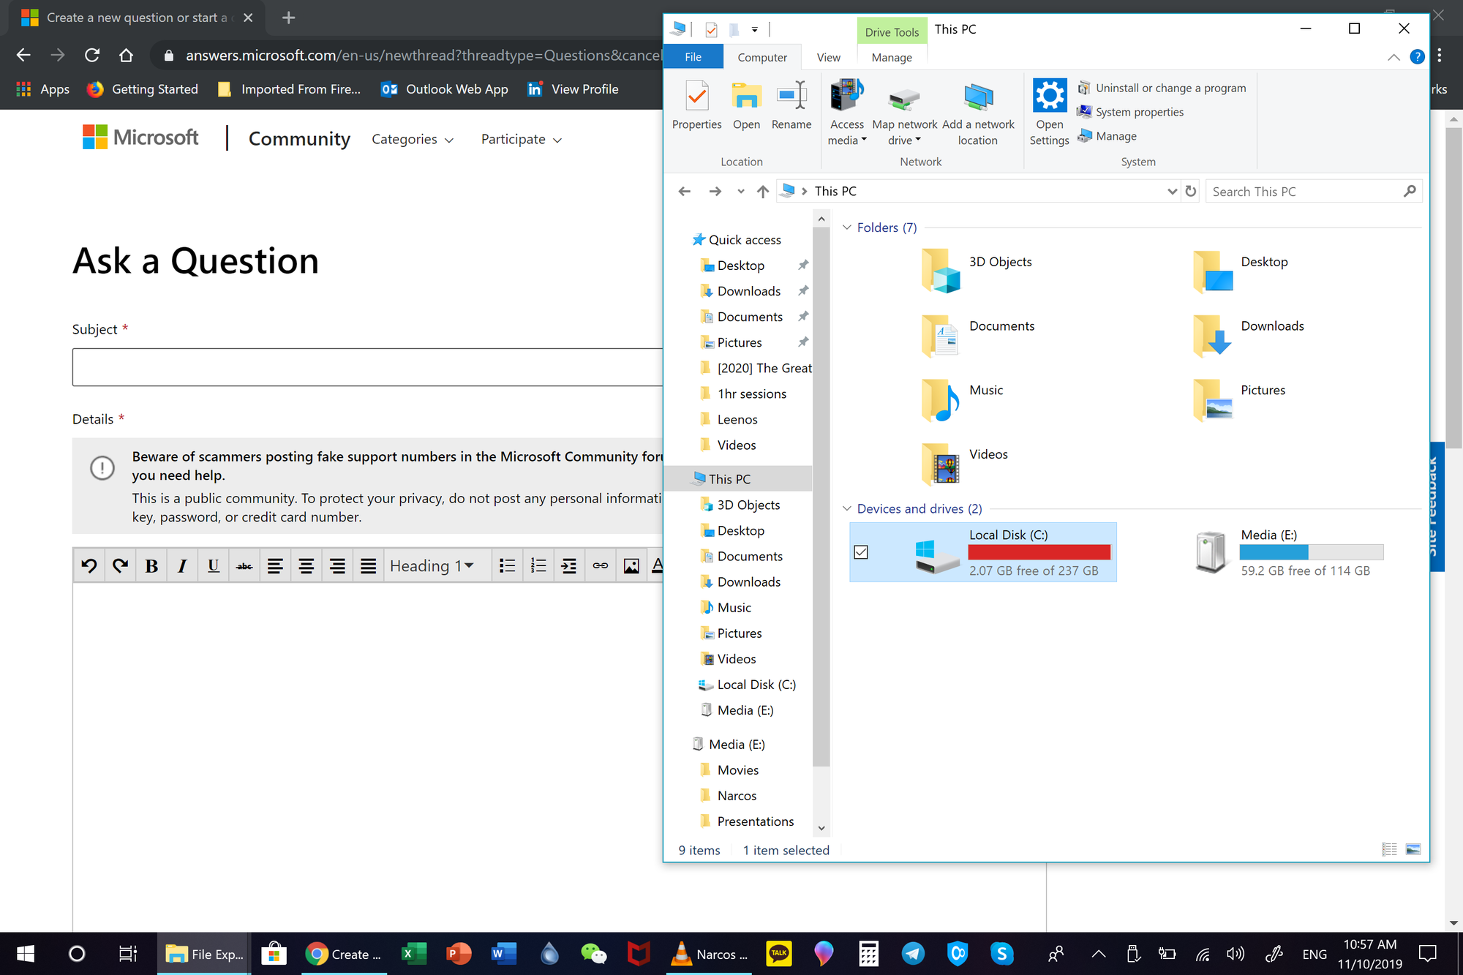1463x975 pixels.
Task: Toggle bold in the question editor
Action: point(151,565)
